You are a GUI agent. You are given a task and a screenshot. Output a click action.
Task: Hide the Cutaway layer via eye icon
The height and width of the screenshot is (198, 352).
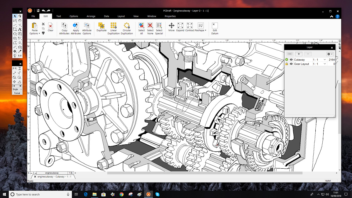pyautogui.click(x=291, y=60)
